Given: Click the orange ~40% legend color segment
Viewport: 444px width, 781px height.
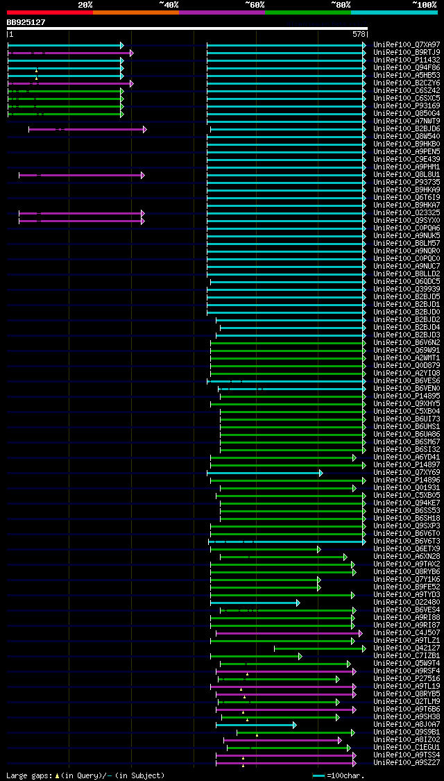Looking at the screenshot, I should tap(136, 12).
